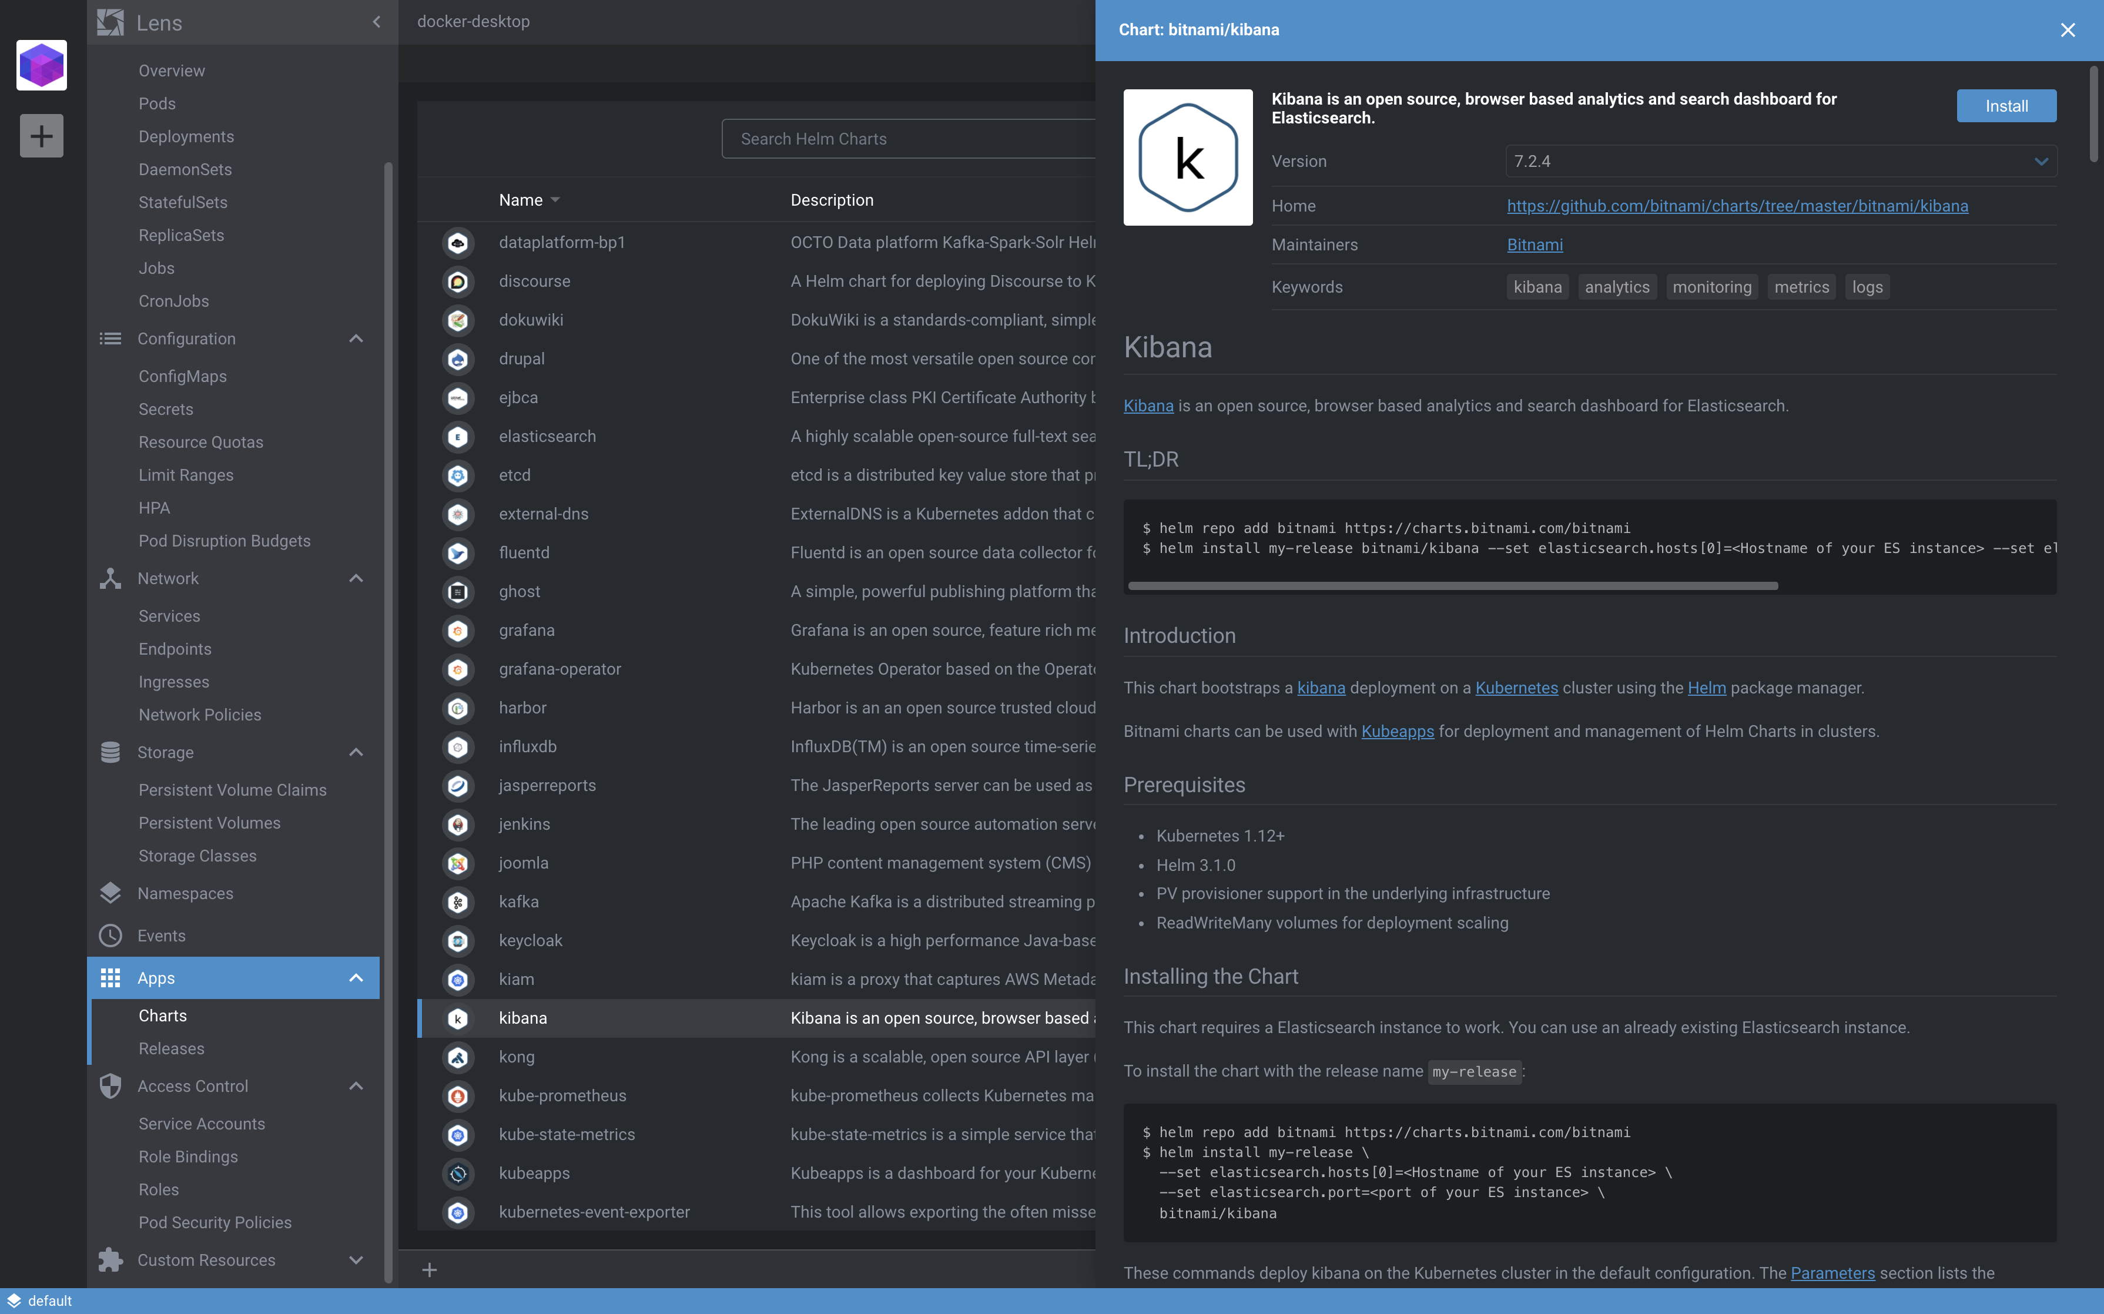The width and height of the screenshot is (2104, 1314).
Task: Sort charts by Name column
Action: (x=528, y=200)
